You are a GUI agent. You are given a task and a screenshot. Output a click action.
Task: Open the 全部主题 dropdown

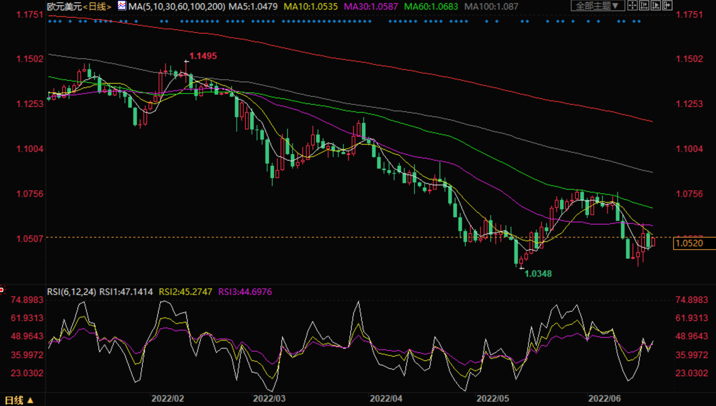(x=597, y=6)
